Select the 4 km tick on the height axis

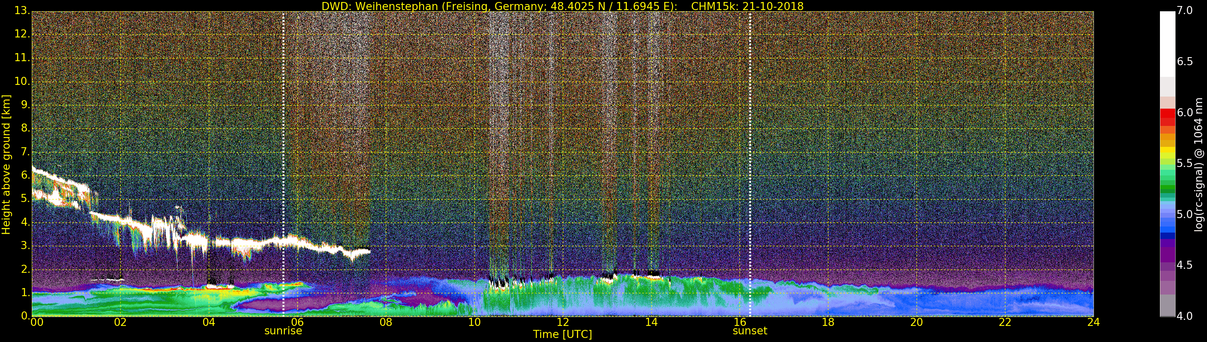click(25, 222)
